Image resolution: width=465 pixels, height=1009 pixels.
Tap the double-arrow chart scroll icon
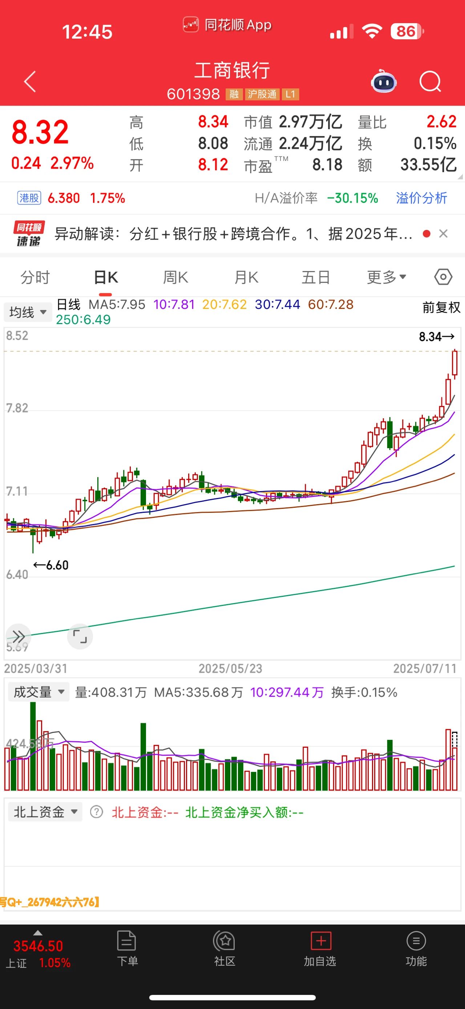point(18,636)
